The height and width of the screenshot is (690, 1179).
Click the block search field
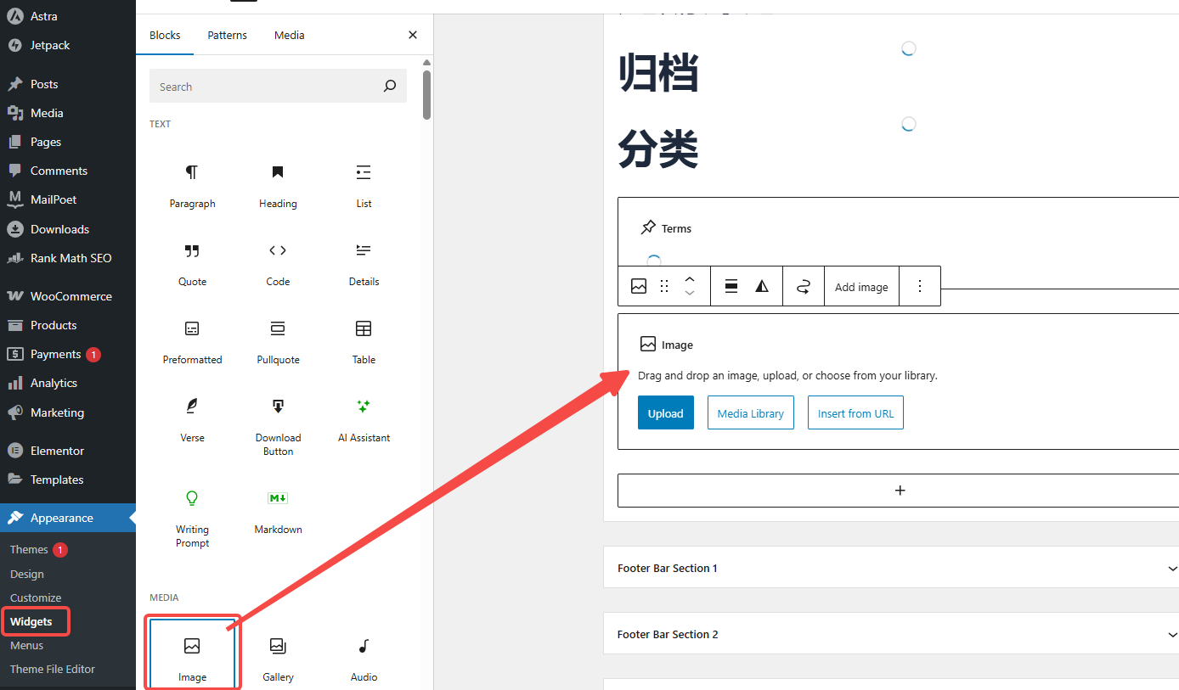coord(278,86)
